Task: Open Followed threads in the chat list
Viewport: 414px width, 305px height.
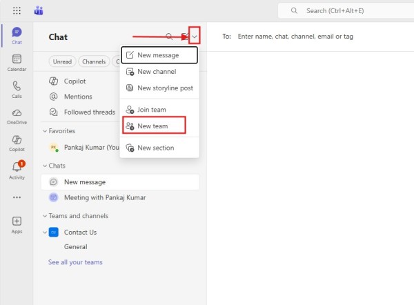Action: click(81, 112)
